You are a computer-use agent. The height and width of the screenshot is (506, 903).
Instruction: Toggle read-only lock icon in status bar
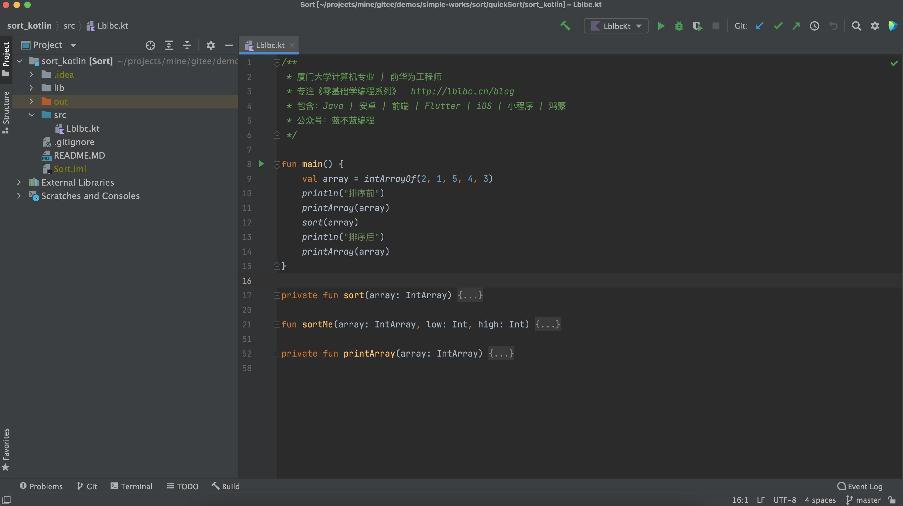click(x=892, y=500)
